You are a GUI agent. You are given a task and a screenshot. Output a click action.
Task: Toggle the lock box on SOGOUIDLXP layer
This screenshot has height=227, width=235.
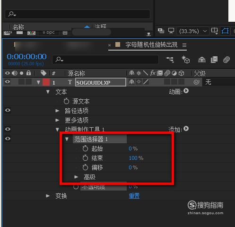point(28,82)
